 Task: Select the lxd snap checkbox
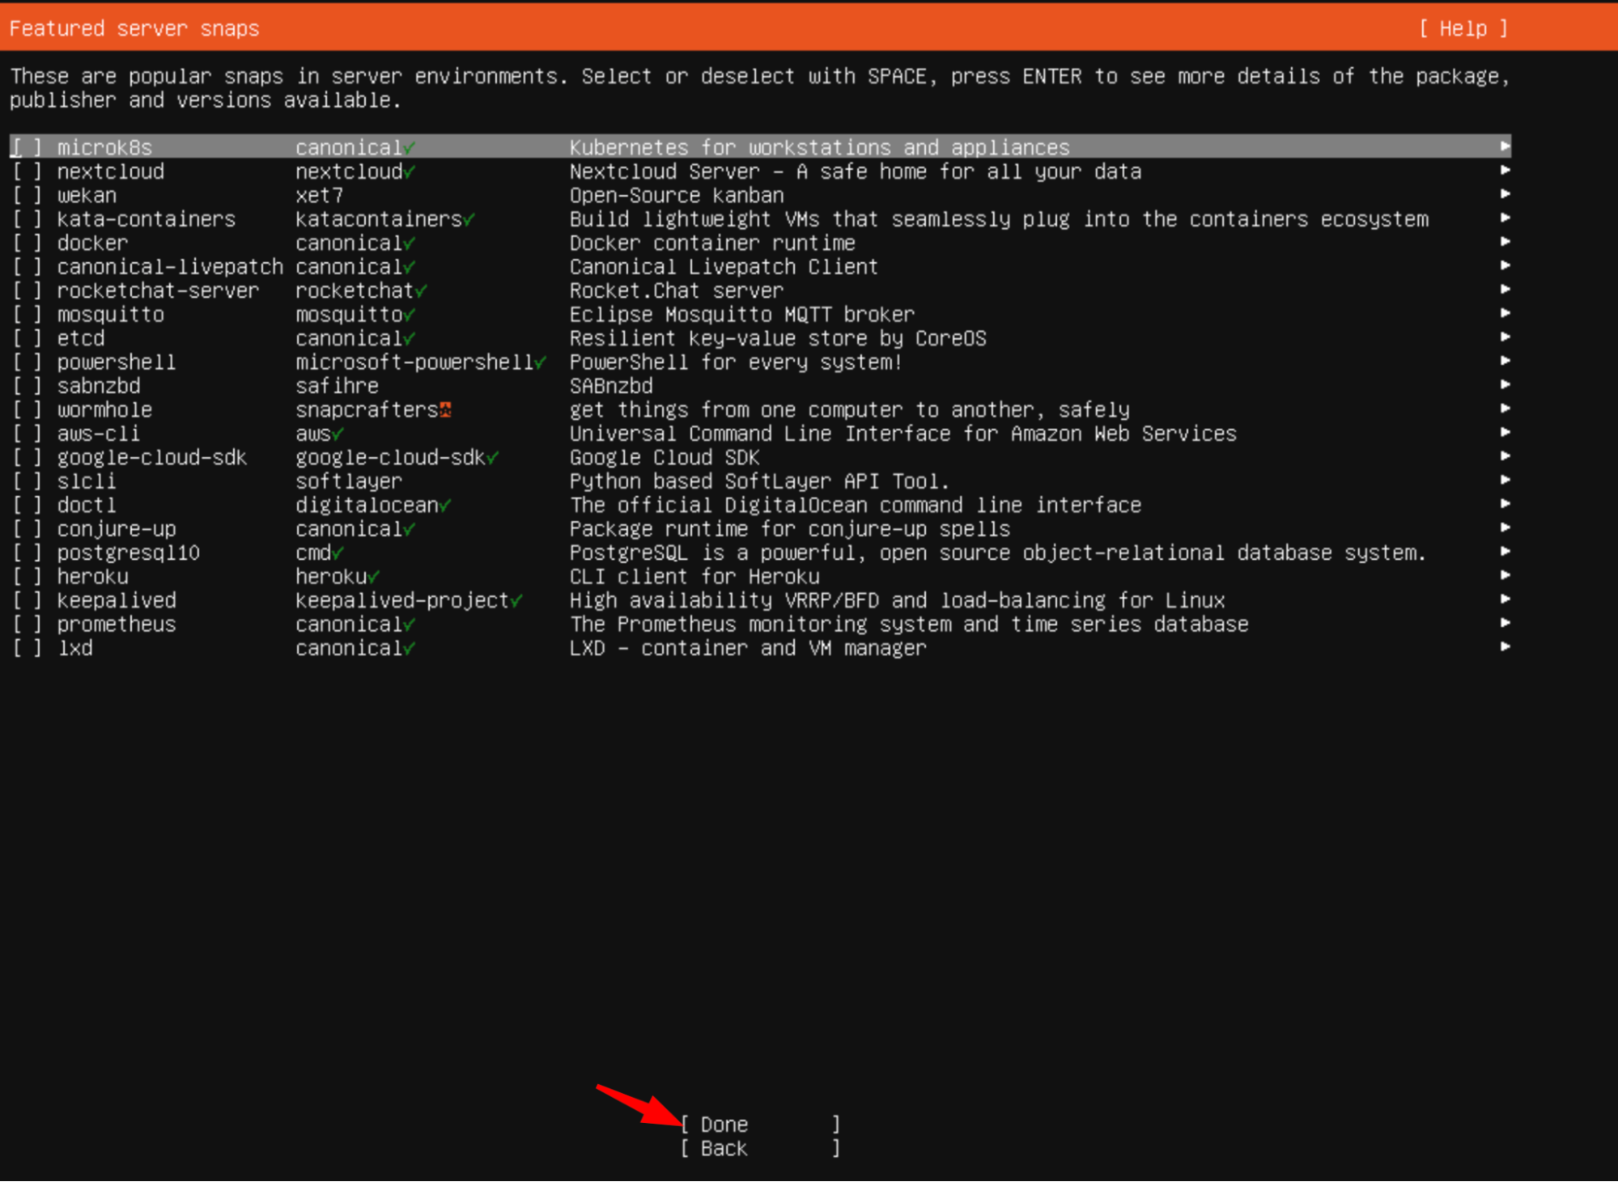coord(27,648)
